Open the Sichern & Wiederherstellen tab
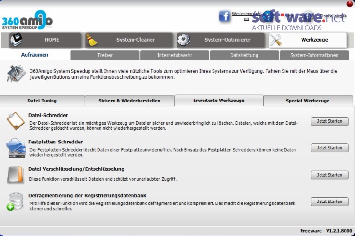The height and width of the screenshot is (236, 355). 129,101
